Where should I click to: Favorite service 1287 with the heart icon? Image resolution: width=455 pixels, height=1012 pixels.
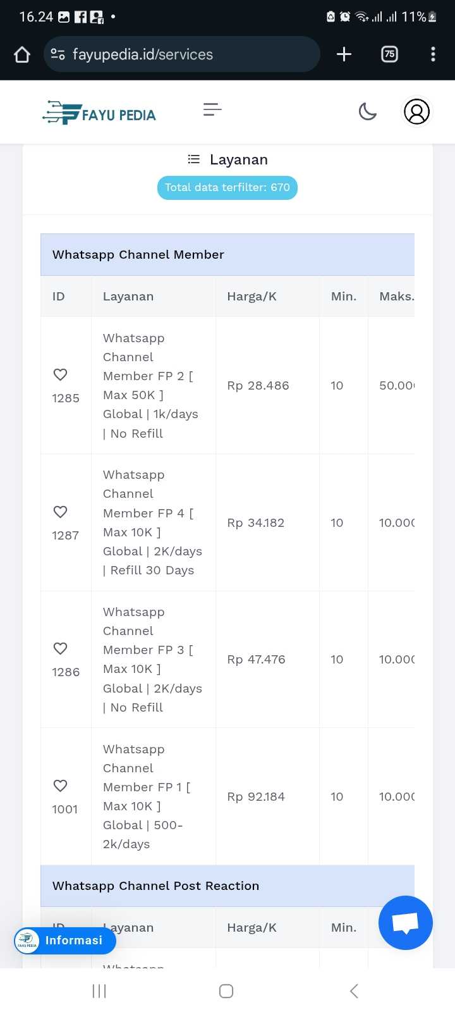click(60, 512)
